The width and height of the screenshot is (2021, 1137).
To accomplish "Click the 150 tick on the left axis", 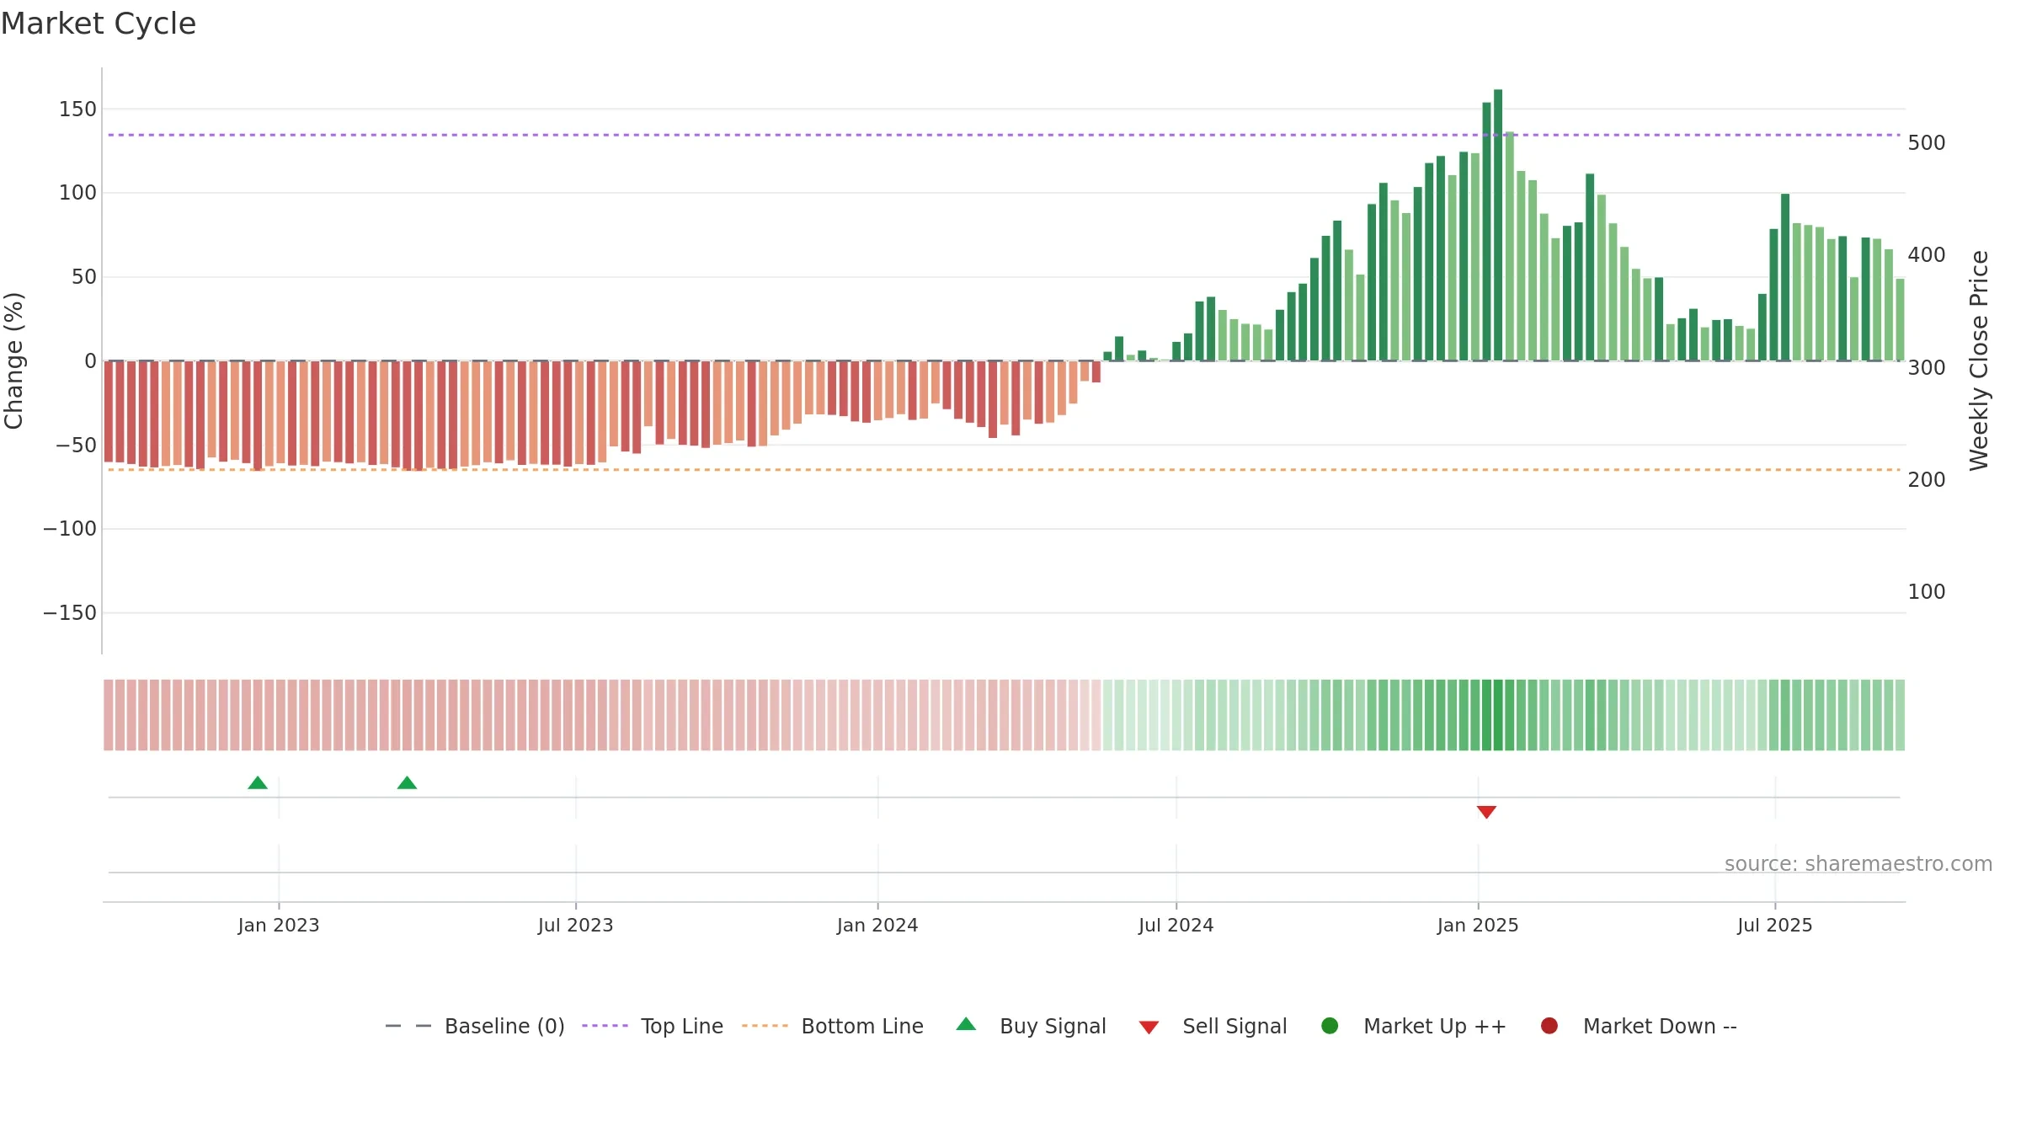I will click(77, 109).
